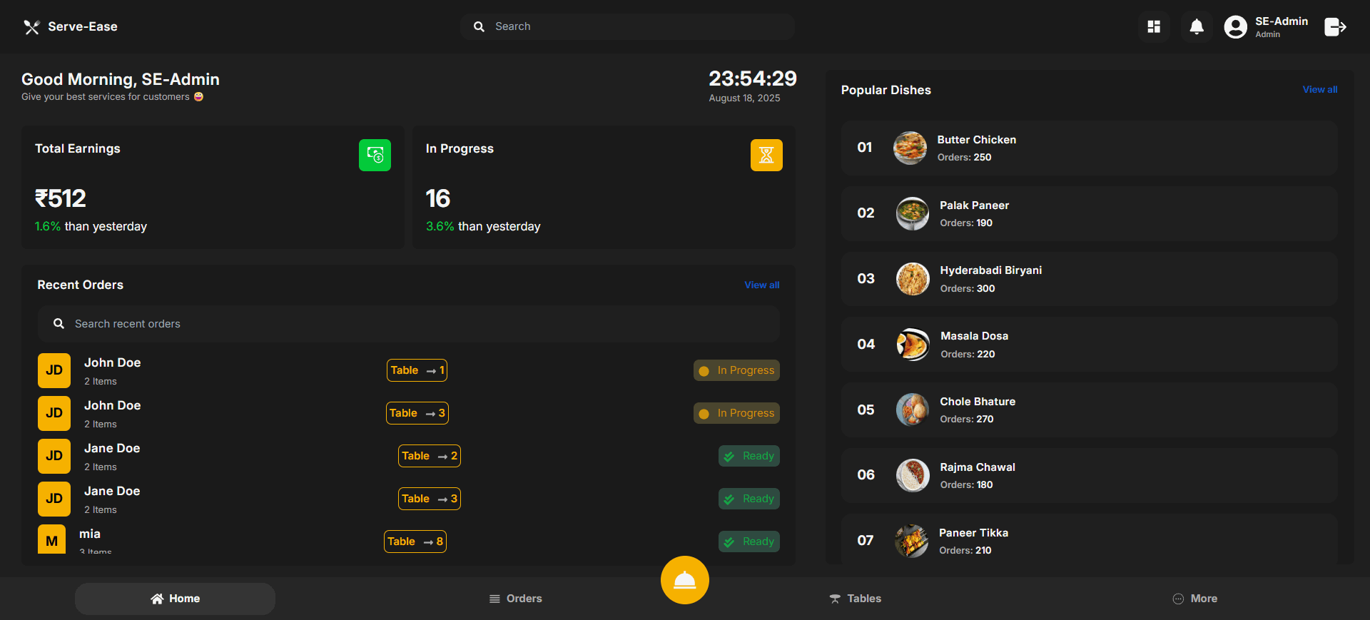Image resolution: width=1370 pixels, height=620 pixels.
Task: Click the 16 in-progress count
Action: 438,198
